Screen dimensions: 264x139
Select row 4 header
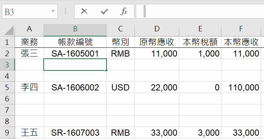coord(7,76)
